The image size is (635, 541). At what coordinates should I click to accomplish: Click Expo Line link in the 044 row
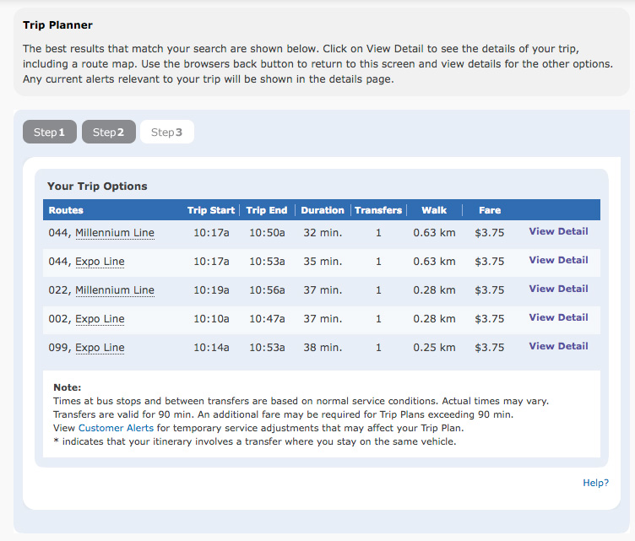100,262
